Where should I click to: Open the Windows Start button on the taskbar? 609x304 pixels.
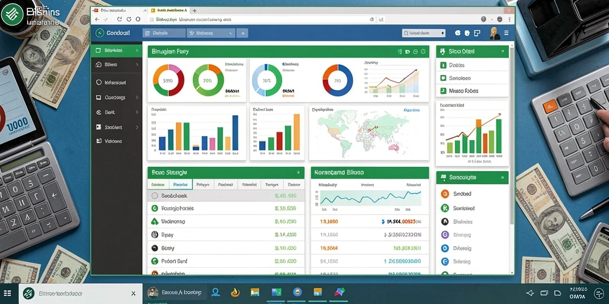point(7,293)
